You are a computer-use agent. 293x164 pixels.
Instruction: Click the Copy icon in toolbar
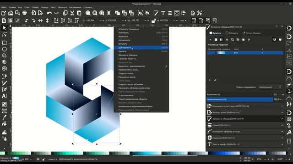coord(65,13)
